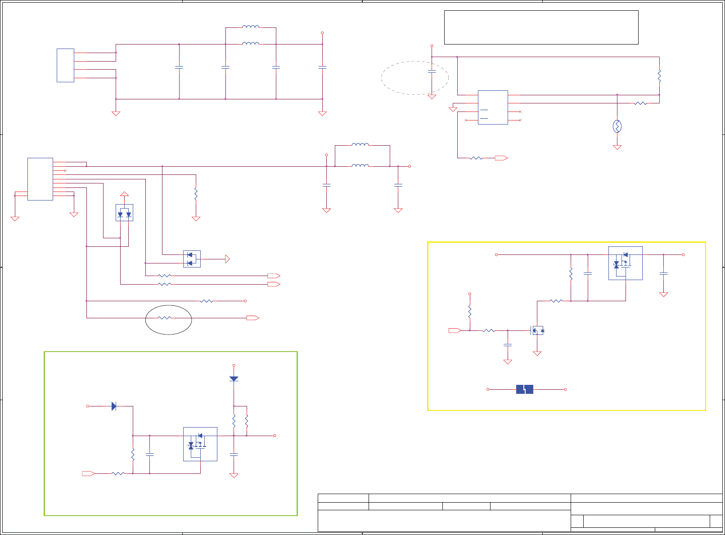This screenshot has height=535, width=725.
Task: Select the upper bypass inductor in middle circuit
Action: point(360,144)
